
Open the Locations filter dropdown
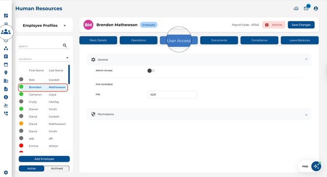44,59
